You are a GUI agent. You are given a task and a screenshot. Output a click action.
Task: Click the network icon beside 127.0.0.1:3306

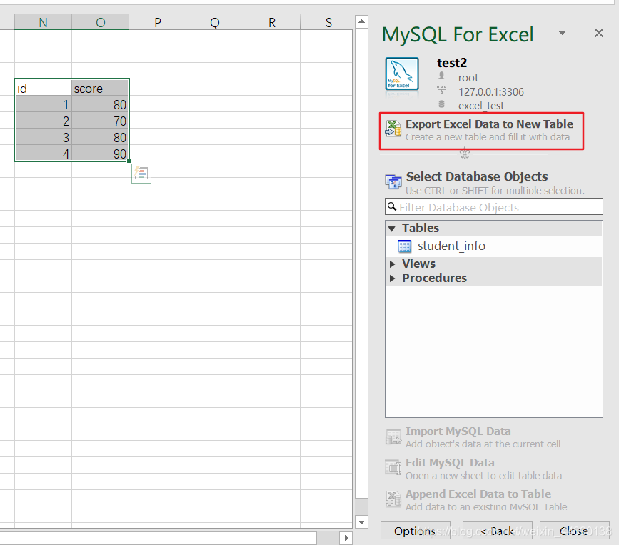[441, 90]
